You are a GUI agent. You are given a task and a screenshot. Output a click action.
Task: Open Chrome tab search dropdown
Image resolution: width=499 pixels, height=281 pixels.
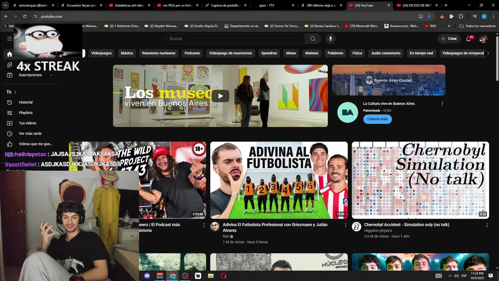5,5
